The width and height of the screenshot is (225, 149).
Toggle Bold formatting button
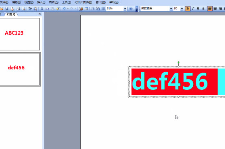coord(187,9)
